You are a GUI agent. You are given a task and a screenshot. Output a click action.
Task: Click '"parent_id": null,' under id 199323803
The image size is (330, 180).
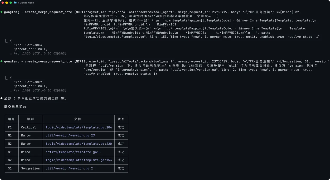pos(31,49)
